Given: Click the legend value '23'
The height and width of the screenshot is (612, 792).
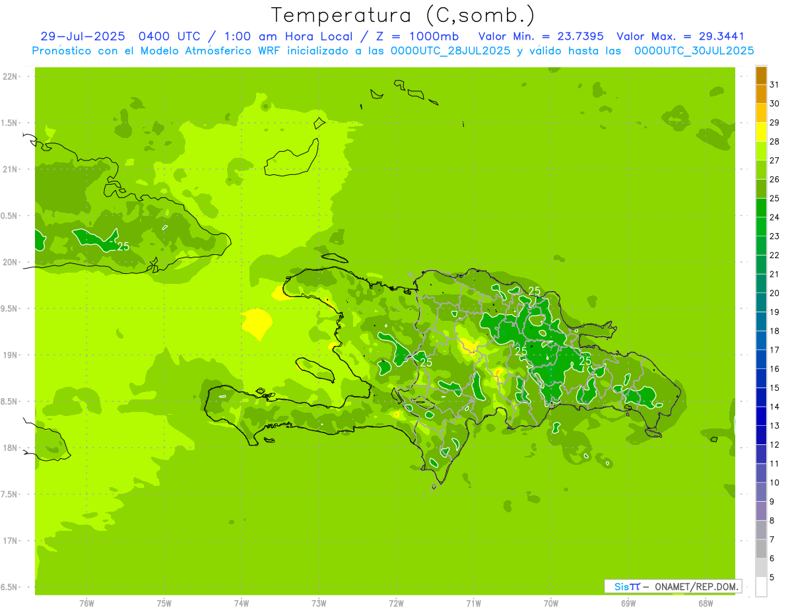Looking at the screenshot, I should 774,236.
